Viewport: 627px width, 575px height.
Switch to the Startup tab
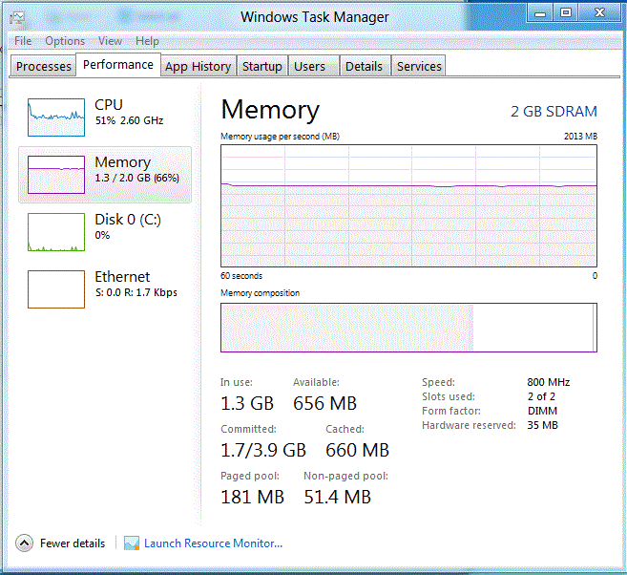[261, 66]
